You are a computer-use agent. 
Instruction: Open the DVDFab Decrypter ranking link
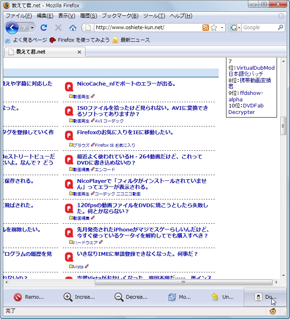246,109
